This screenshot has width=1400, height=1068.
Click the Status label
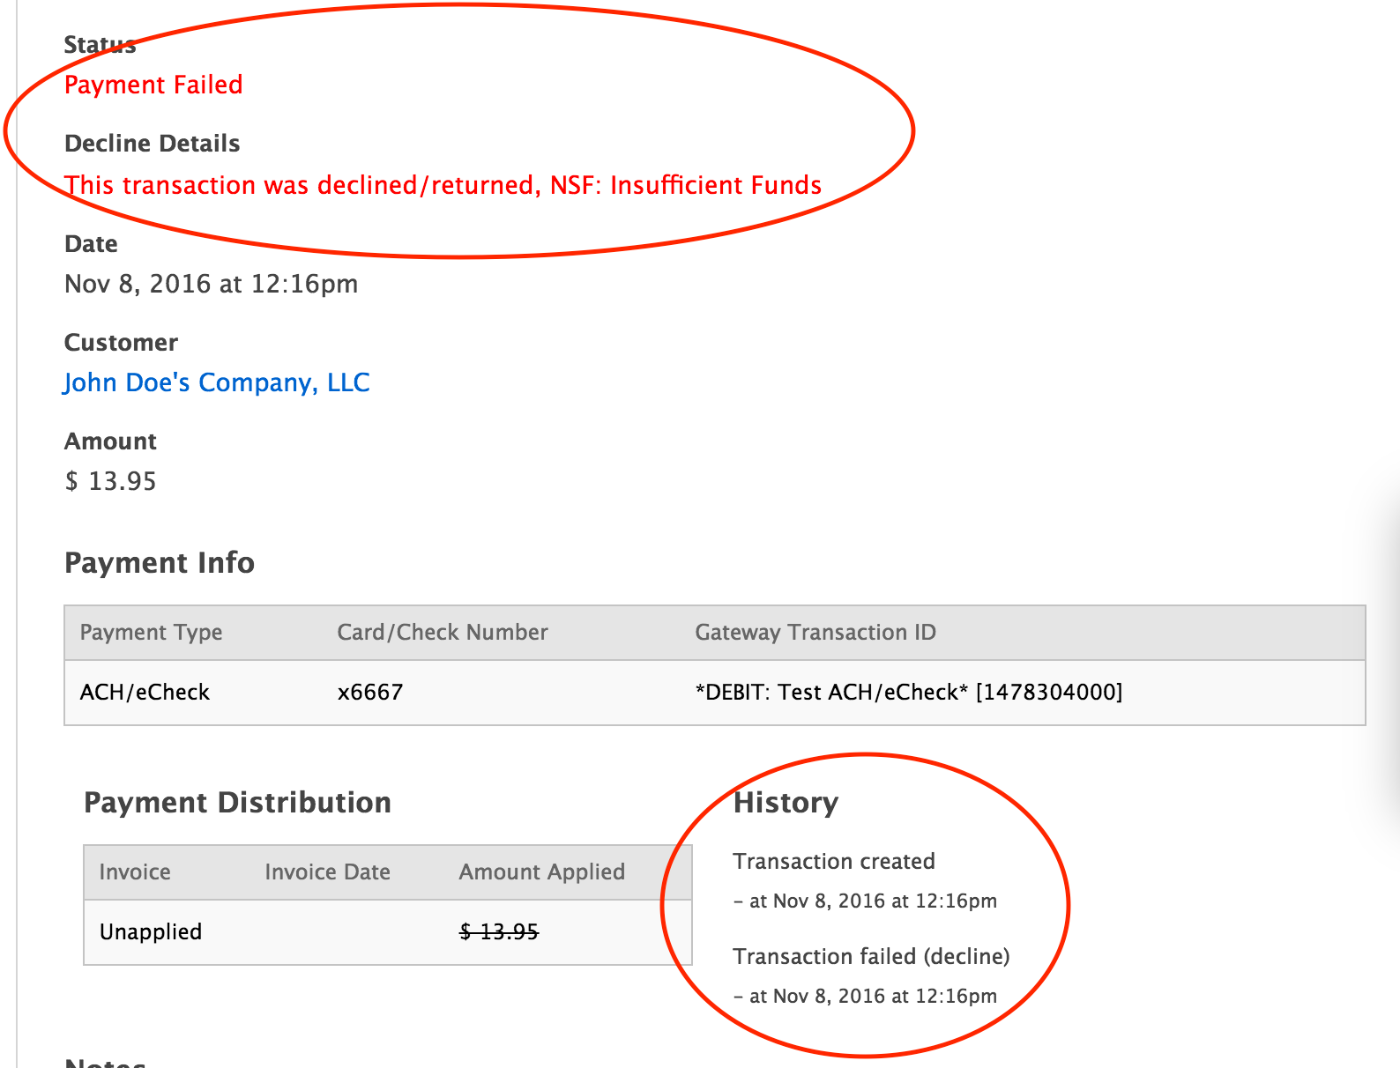tap(100, 45)
